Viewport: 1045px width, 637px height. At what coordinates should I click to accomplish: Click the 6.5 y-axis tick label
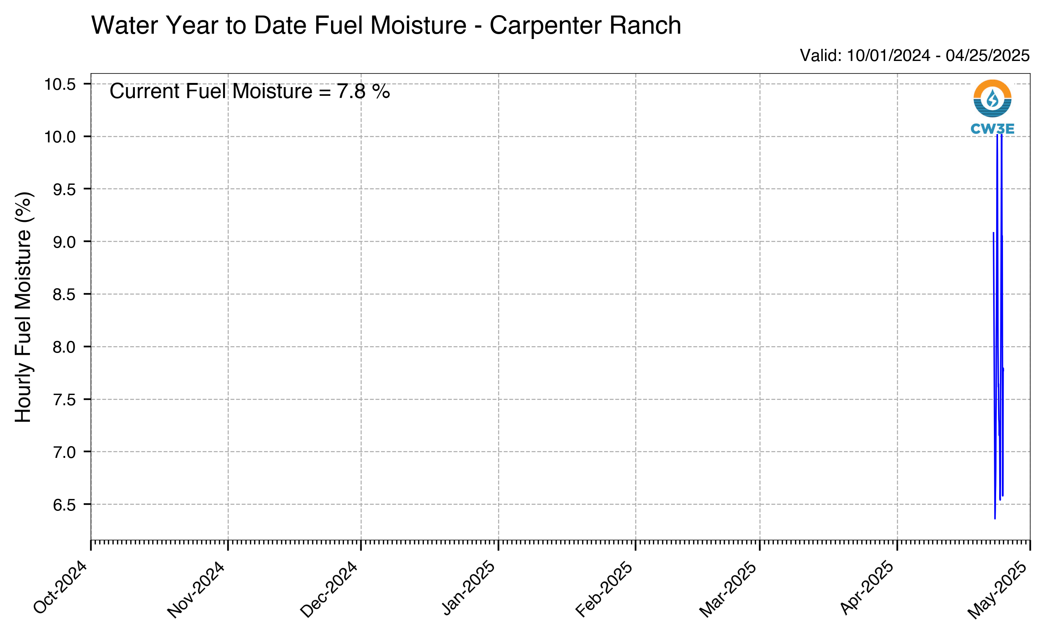click(64, 505)
